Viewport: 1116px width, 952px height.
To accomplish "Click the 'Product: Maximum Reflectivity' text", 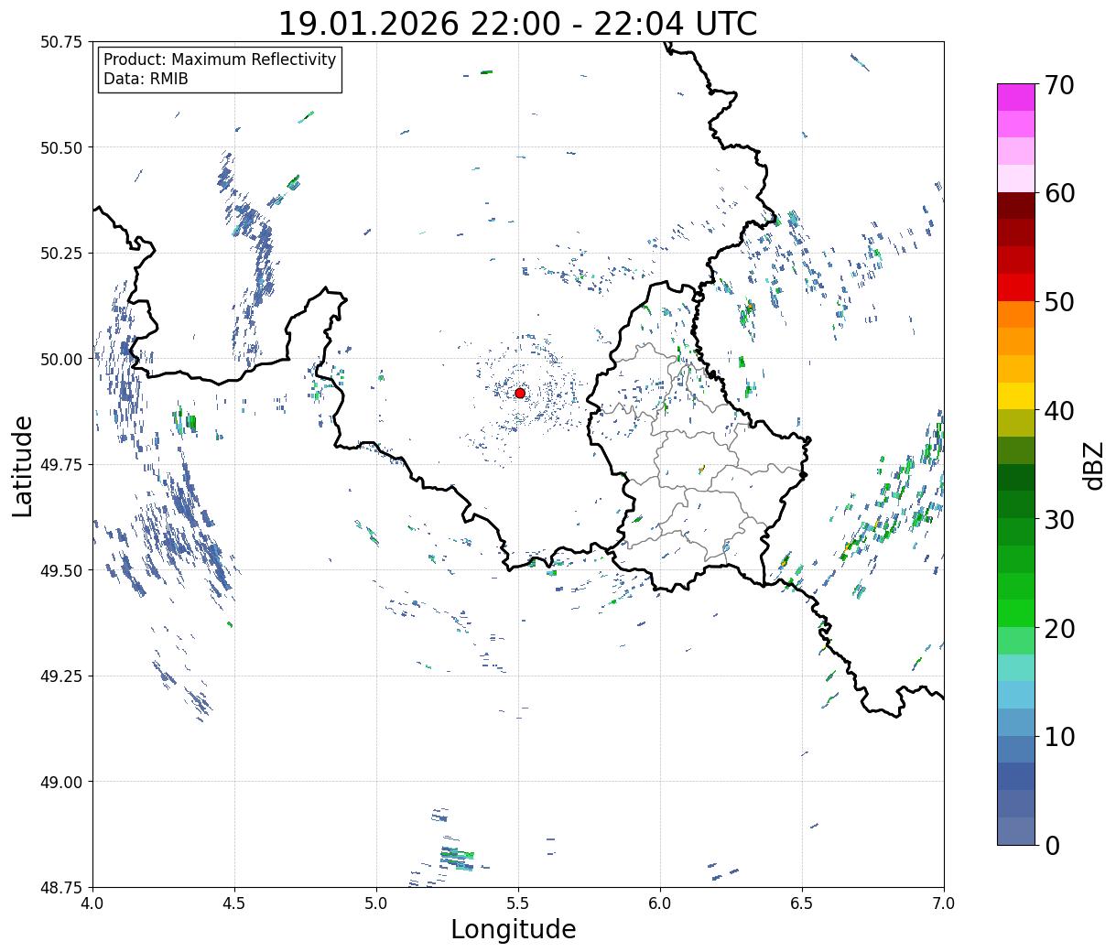I will [x=220, y=59].
